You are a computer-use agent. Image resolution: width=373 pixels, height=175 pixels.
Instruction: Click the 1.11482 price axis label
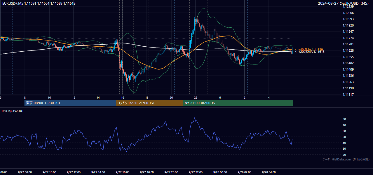(348, 63)
